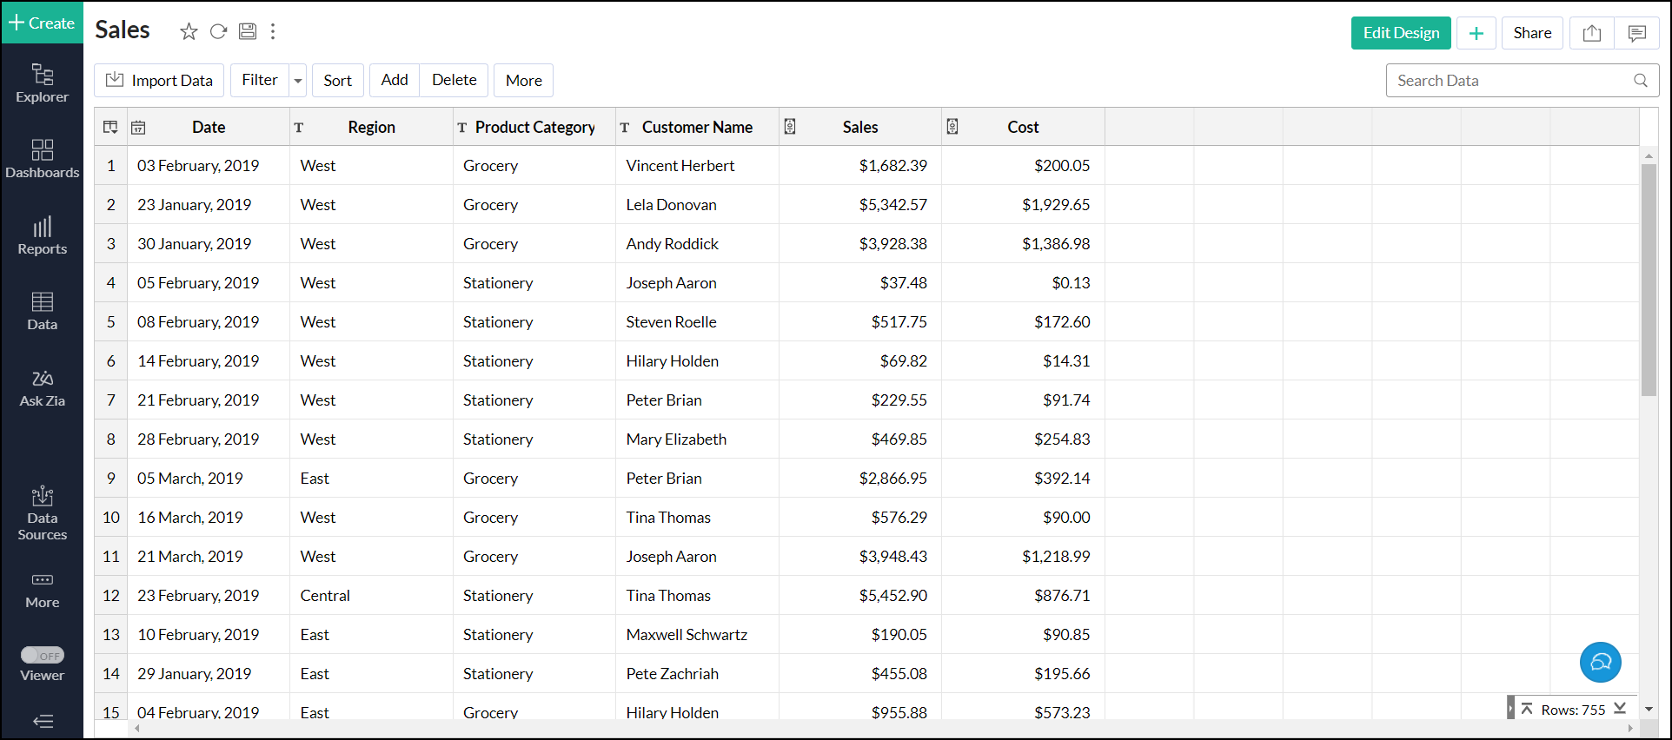Toggle the Viewer mode switch

point(43,656)
